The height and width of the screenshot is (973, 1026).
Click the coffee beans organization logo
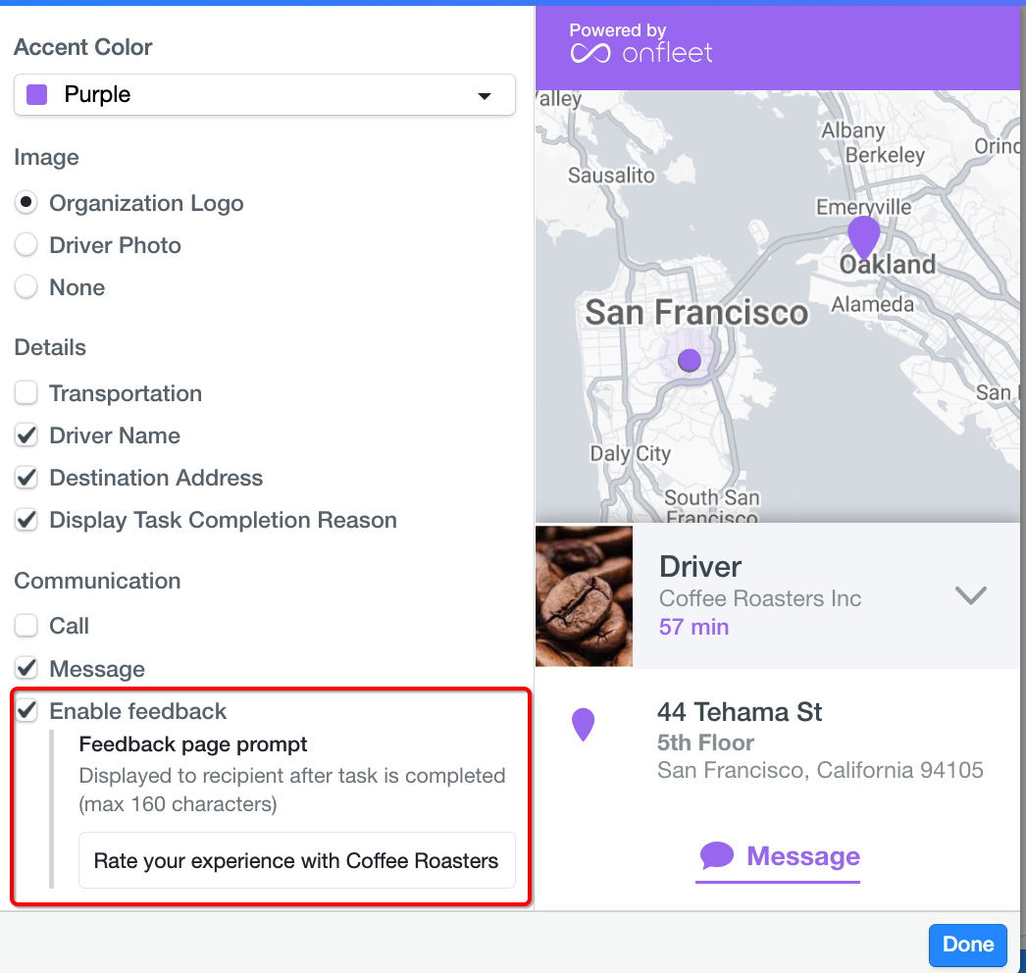pos(585,596)
